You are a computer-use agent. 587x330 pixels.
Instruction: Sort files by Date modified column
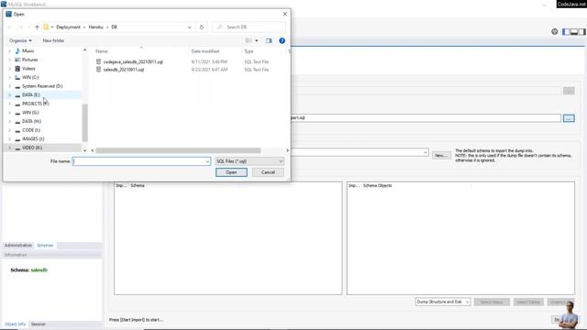coord(205,51)
